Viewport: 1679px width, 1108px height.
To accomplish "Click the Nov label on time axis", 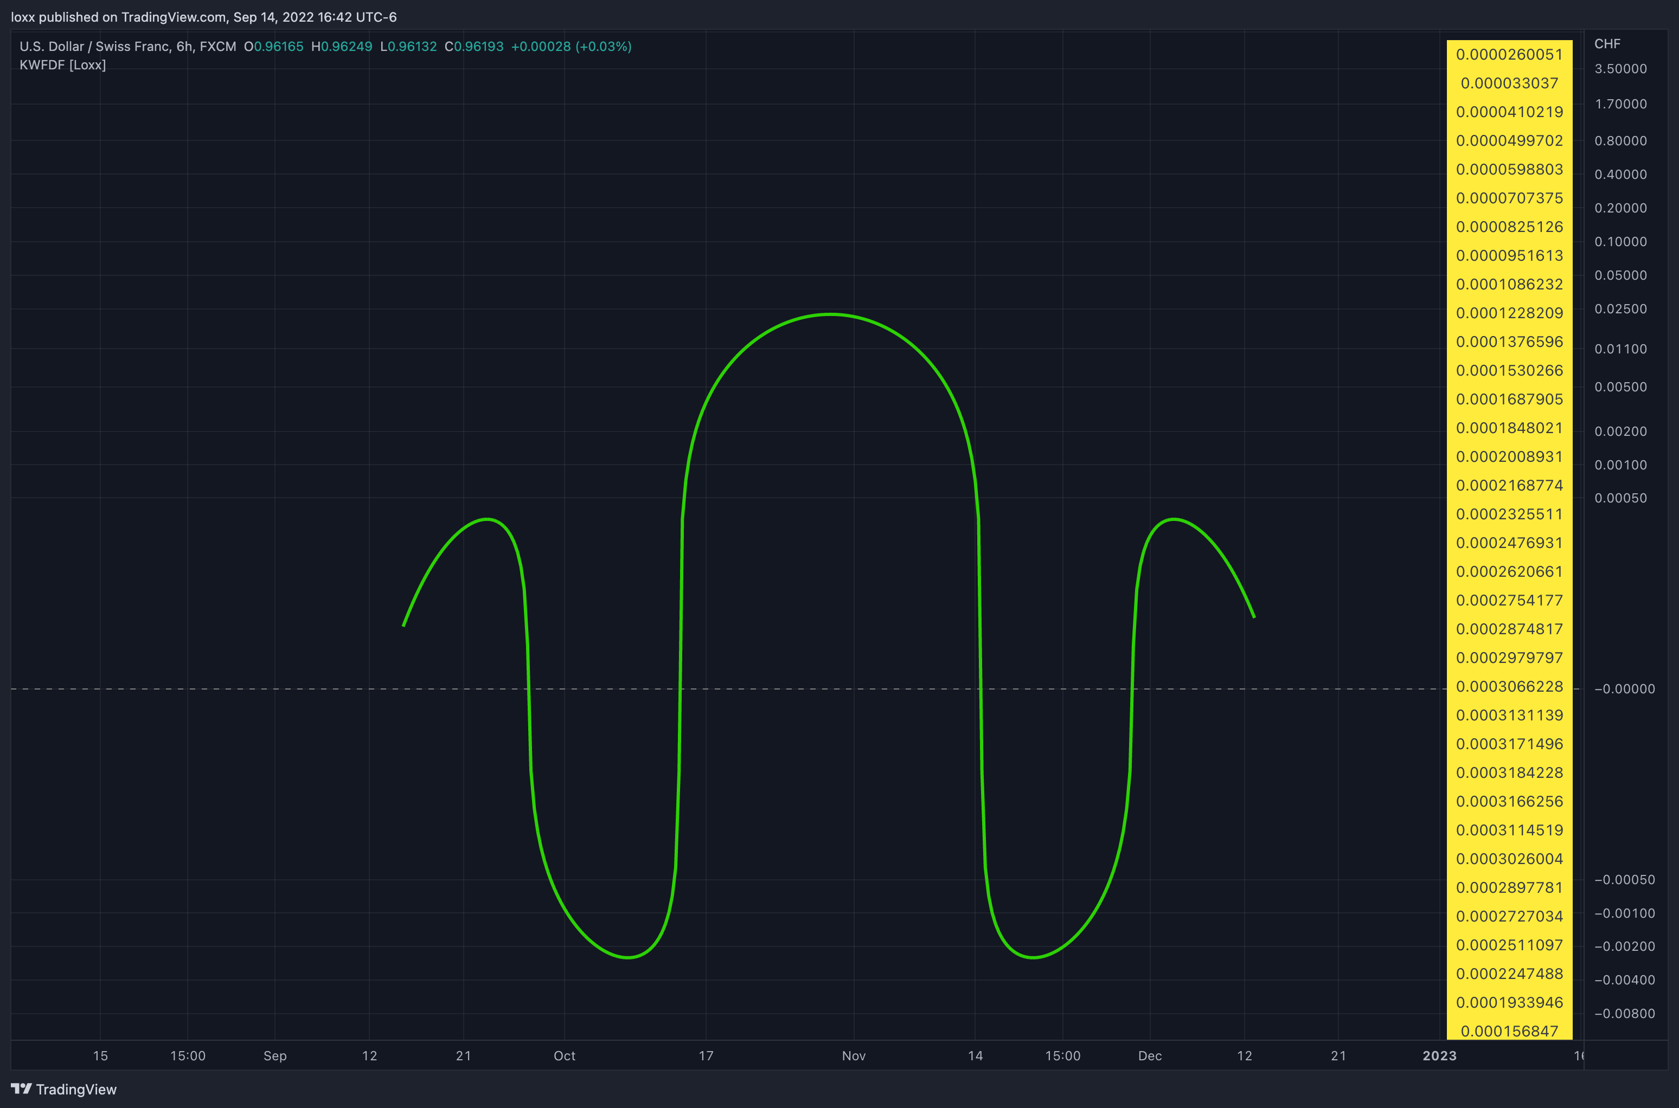I will coord(853,1056).
